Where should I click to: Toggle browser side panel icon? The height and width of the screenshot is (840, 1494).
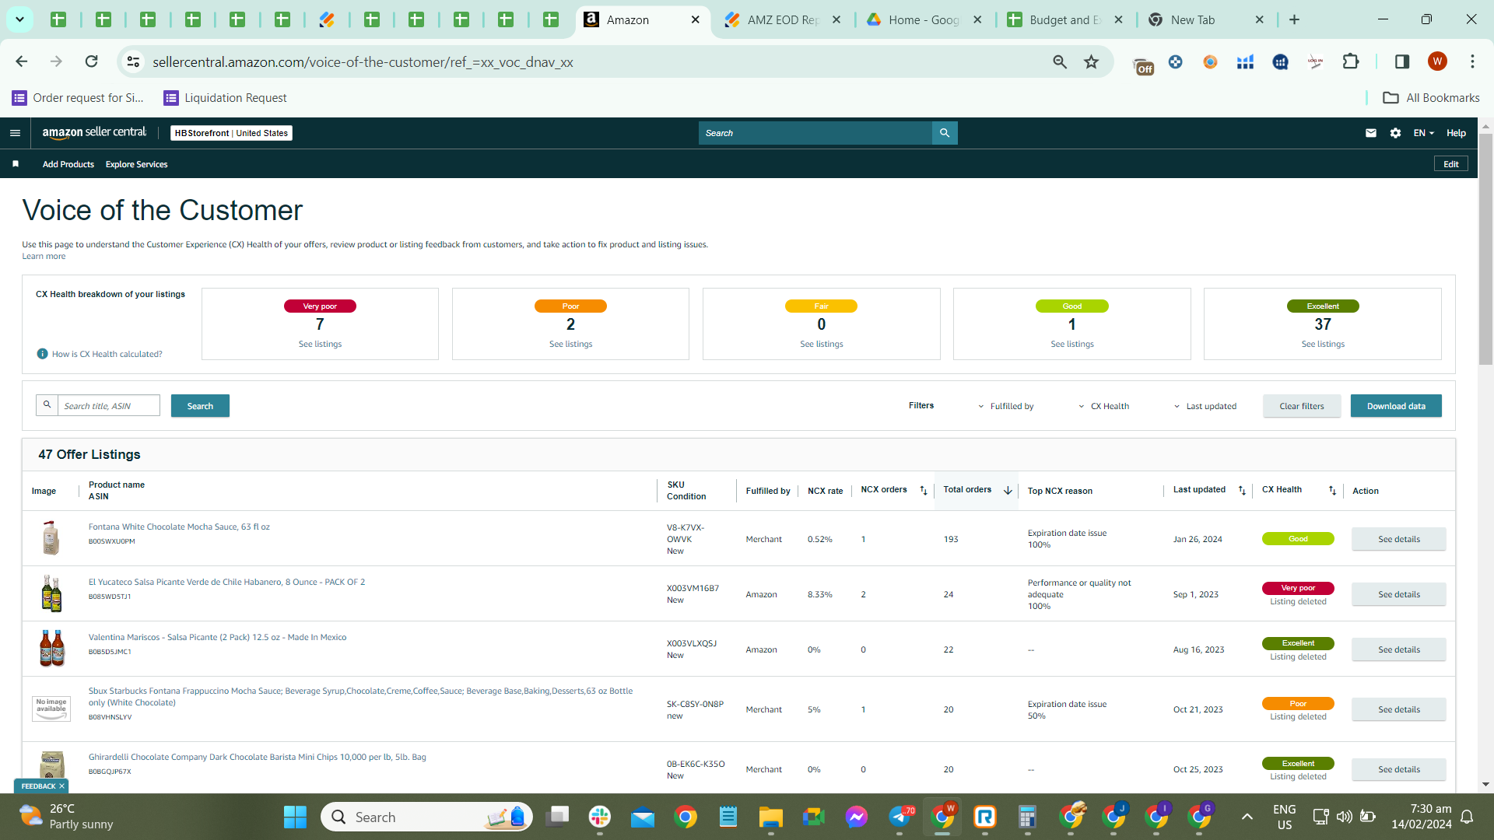1402,61
